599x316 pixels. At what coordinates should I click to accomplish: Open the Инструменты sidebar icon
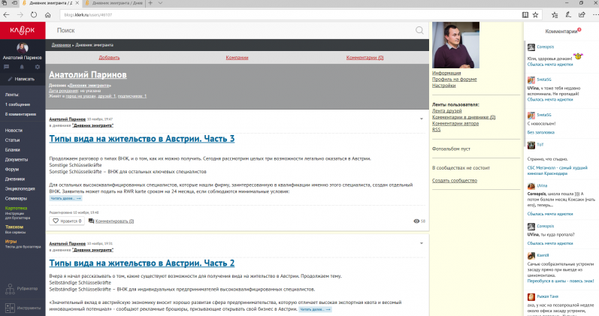(x=9, y=308)
